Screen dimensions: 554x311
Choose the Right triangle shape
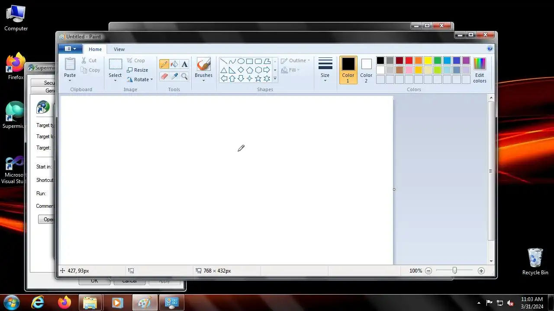[x=232, y=70]
